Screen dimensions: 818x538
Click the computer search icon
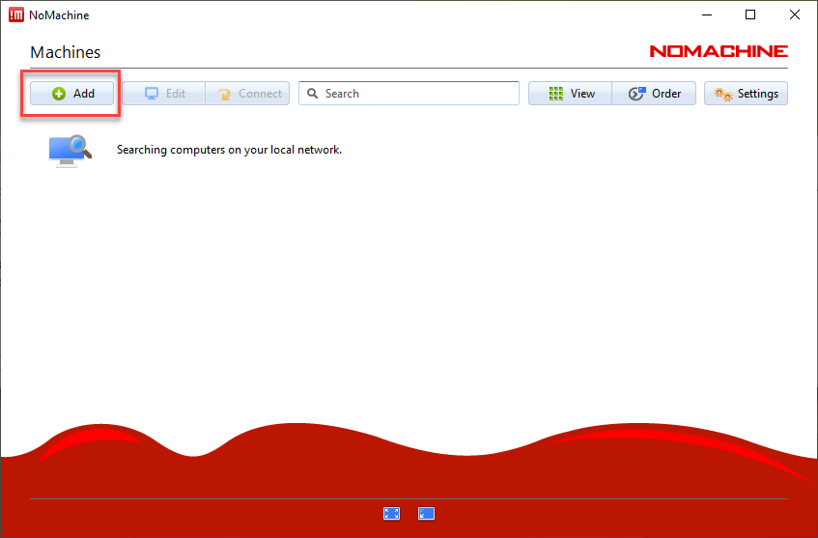[70, 151]
